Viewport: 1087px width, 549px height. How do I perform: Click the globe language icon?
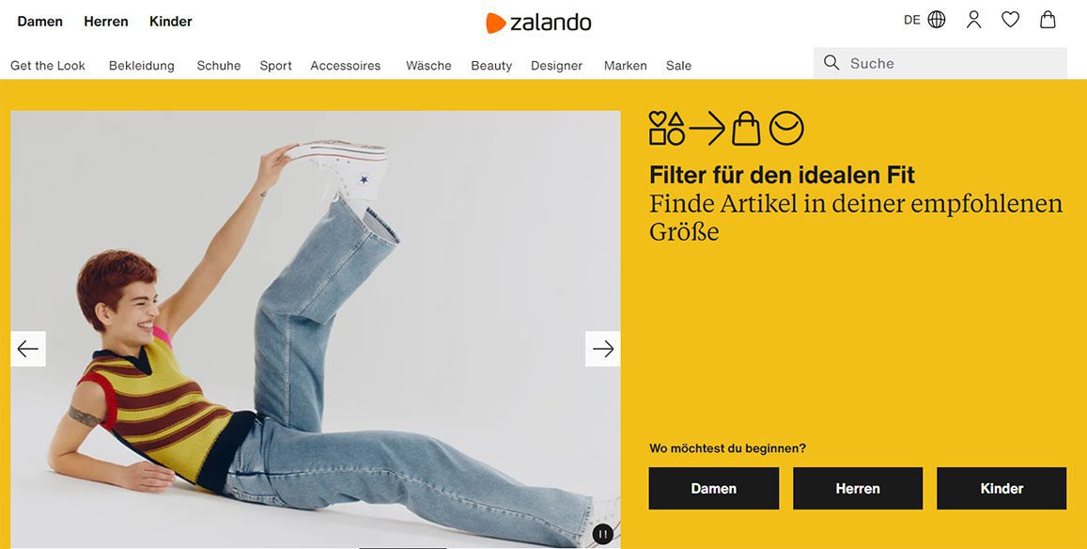coord(936,20)
